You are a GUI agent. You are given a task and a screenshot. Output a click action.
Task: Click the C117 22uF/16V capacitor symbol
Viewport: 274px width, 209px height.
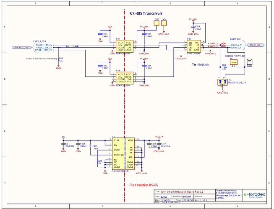point(159,144)
